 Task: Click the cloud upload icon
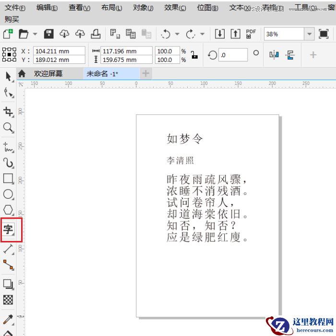pos(80,34)
